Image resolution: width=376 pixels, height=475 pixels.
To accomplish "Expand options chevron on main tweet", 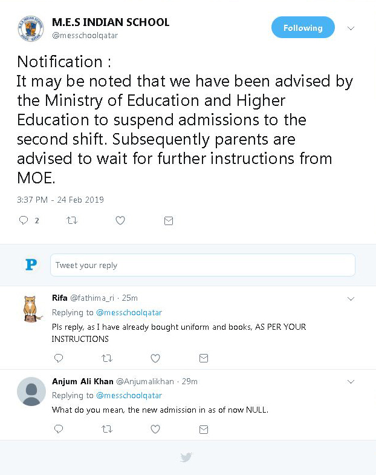I will [x=351, y=28].
